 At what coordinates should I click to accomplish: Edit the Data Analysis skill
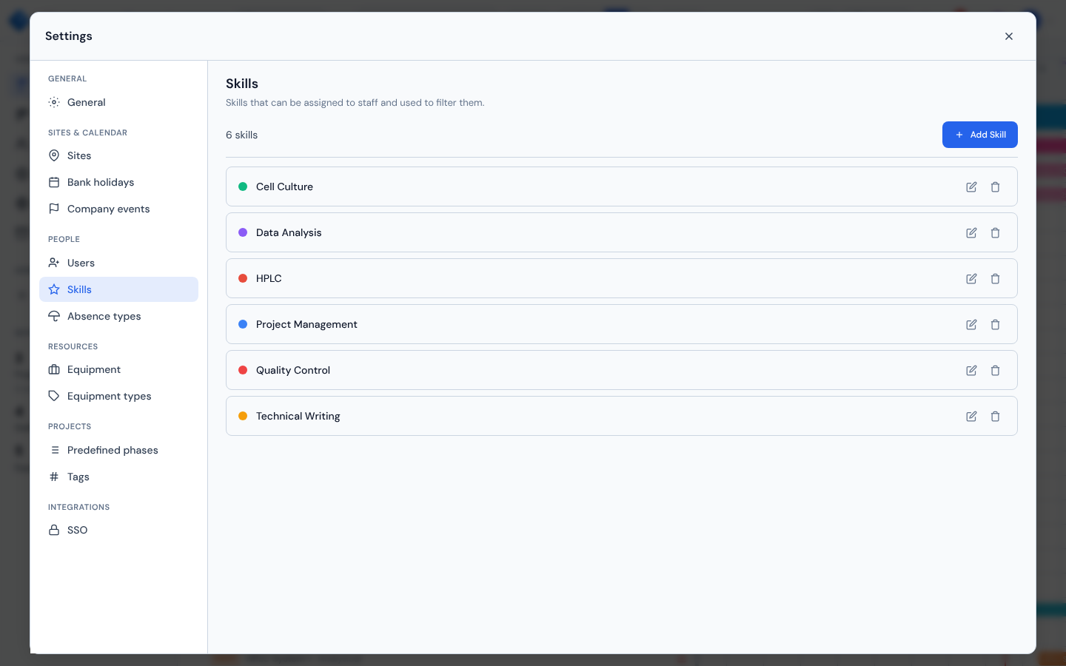pos(971,232)
